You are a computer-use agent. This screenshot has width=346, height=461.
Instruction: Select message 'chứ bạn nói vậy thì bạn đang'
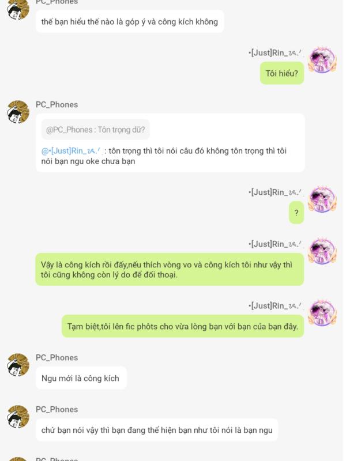tap(157, 430)
